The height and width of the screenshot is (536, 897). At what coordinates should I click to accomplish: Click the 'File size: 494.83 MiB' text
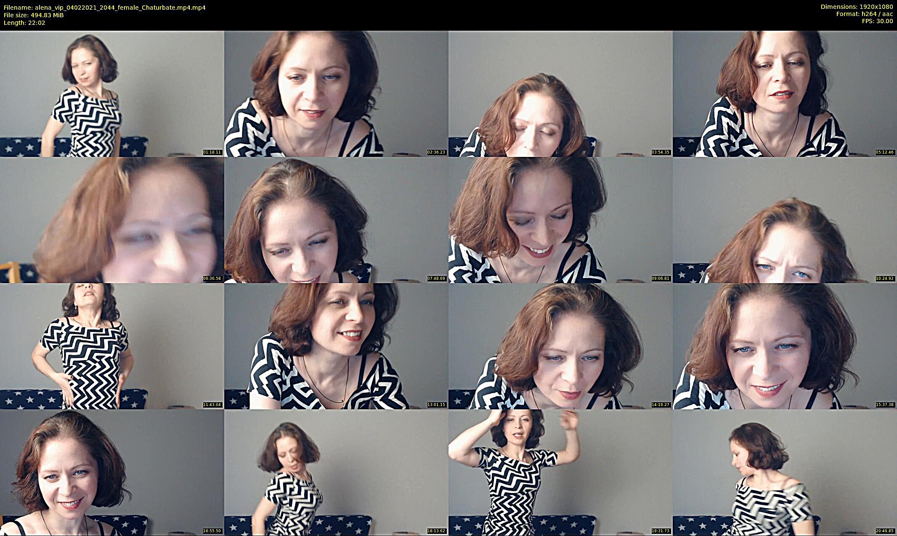click(x=34, y=15)
